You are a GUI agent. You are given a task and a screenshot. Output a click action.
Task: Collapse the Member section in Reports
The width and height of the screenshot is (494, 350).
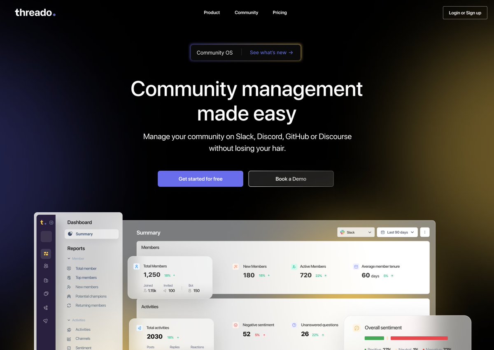(x=68, y=258)
